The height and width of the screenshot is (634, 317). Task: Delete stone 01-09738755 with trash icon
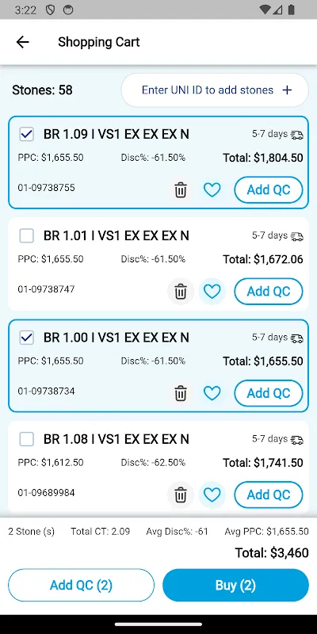click(181, 189)
